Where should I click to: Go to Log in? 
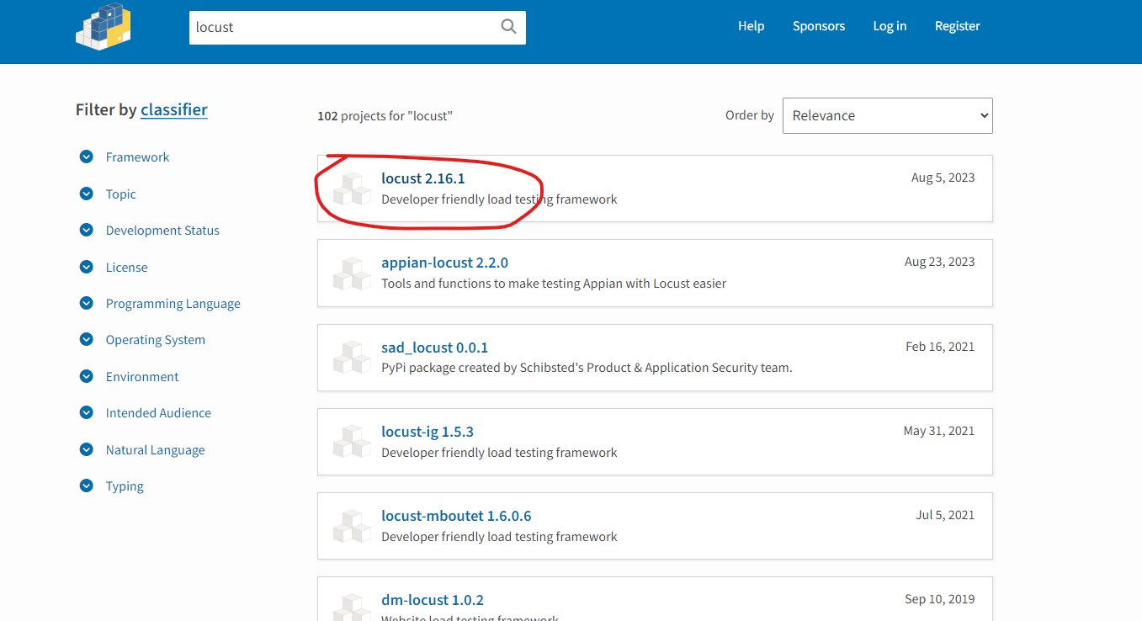(x=890, y=26)
